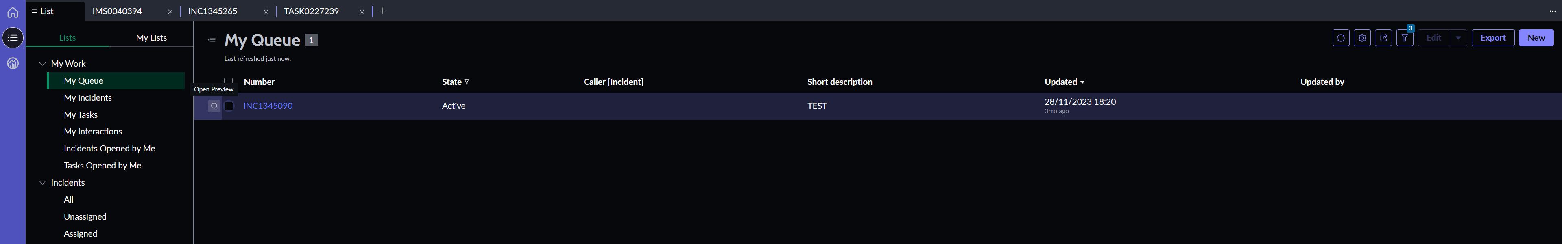Sort by the Updated column header
Screen dimensions: 1562x244
click(x=1060, y=82)
